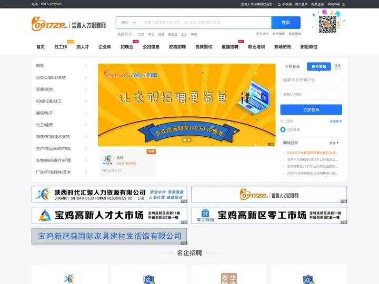379x284 pixels.
Task: Click the search keyword input field
Action: tap(206, 23)
